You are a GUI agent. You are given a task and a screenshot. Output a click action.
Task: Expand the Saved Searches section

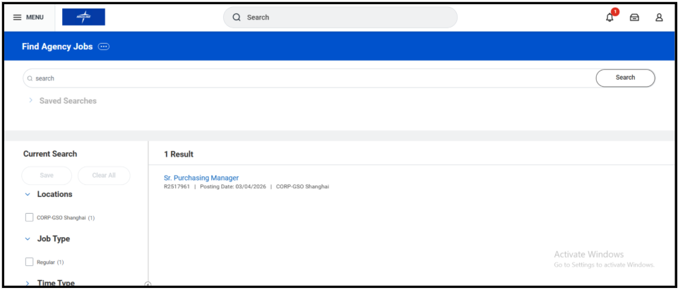pos(30,101)
